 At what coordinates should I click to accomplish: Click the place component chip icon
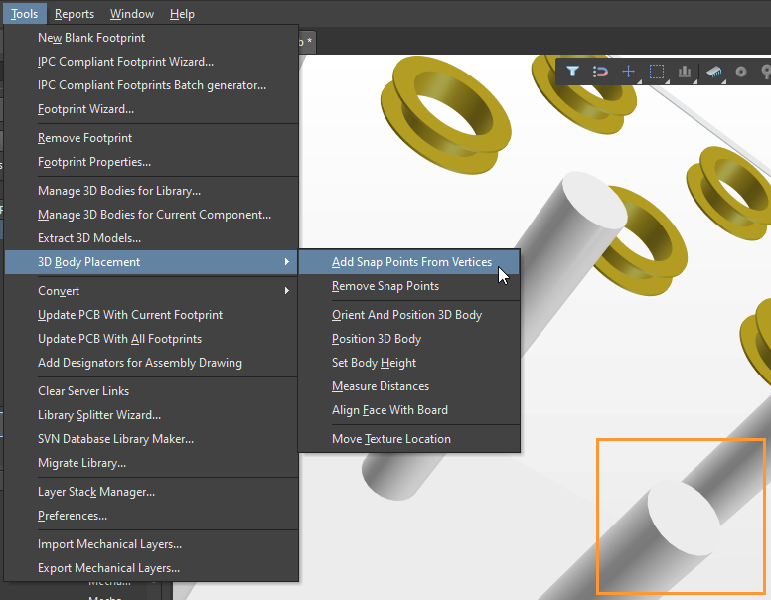(x=713, y=72)
